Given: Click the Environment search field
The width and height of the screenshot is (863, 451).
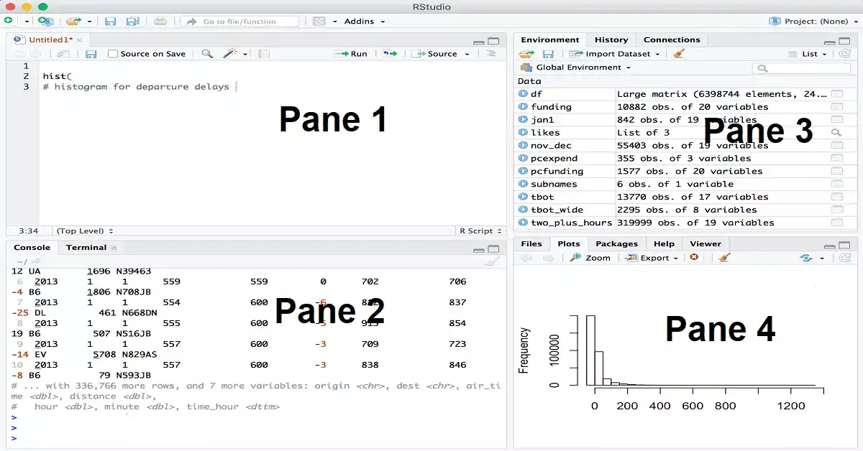Looking at the screenshot, I should point(801,68).
